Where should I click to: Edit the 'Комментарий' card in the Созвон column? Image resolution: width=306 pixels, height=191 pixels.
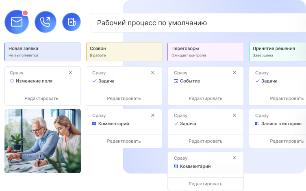point(124,141)
